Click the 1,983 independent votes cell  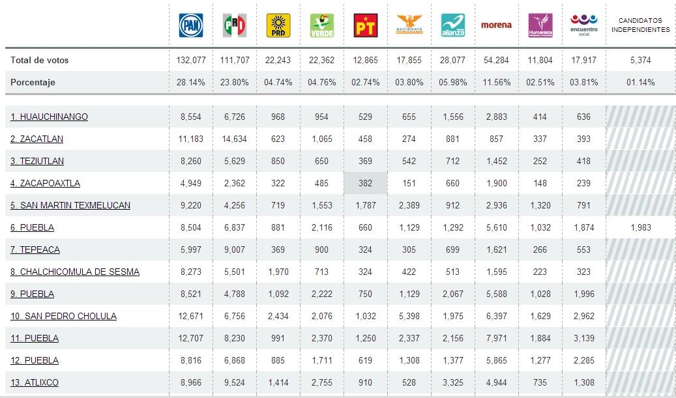pyautogui.click(x=641, y=227)
